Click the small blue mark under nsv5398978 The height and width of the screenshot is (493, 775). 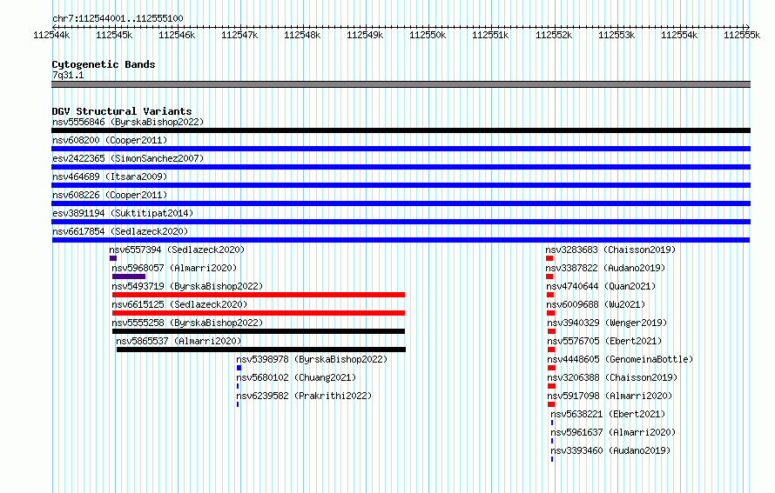pos(239,368)
